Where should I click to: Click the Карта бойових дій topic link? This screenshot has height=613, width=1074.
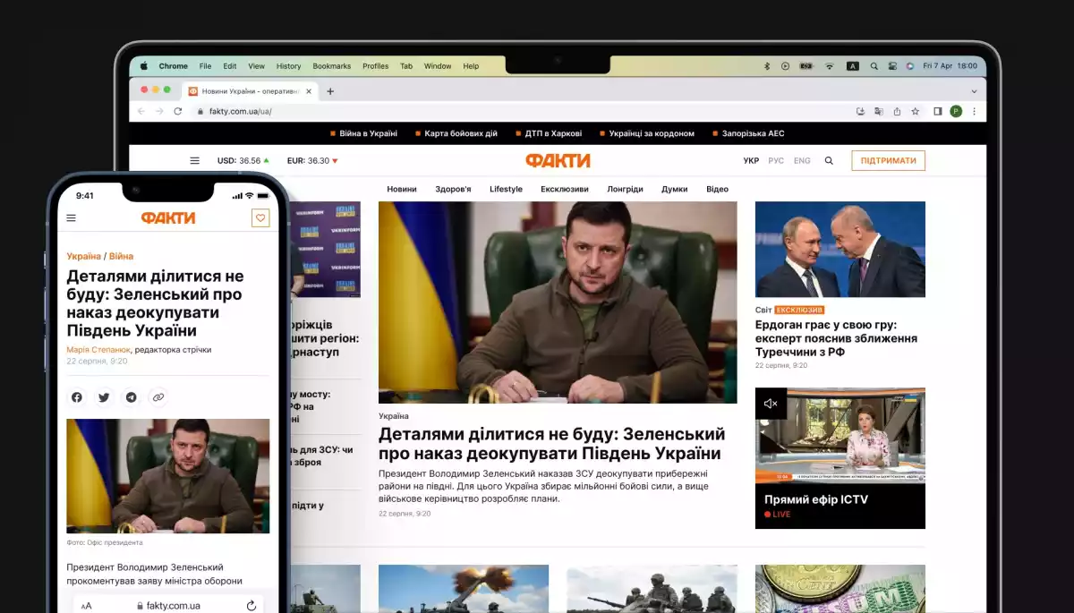coord(461,133)
